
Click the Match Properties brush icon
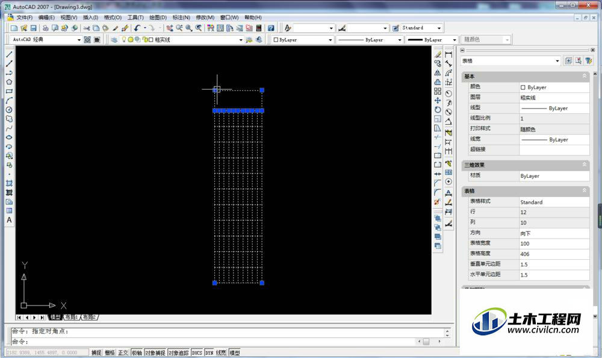115,28
